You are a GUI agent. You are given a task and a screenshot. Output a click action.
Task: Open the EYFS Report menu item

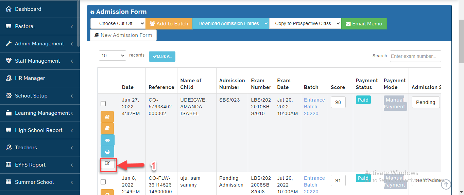40,165
